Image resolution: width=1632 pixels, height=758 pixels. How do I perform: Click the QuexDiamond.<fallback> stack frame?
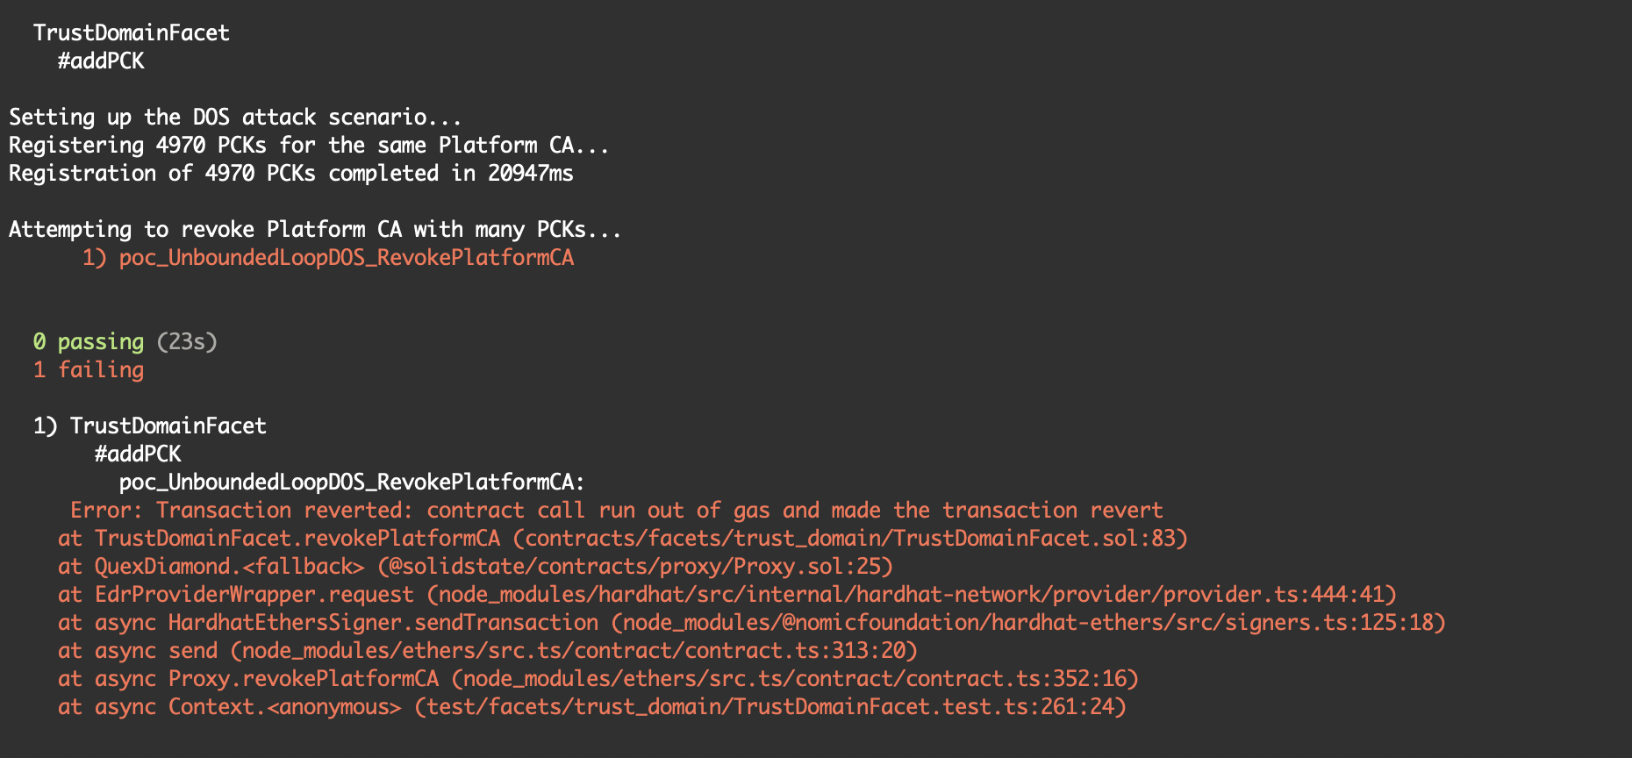point(229,566)
